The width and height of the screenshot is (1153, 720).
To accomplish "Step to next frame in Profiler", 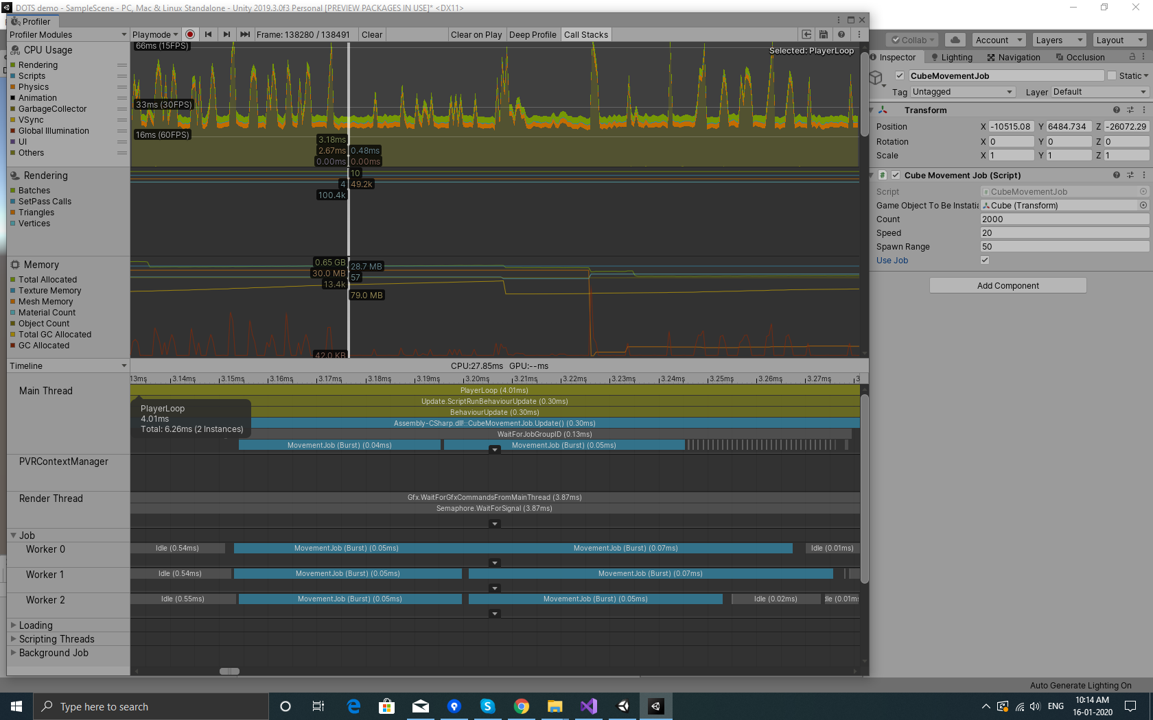I will click(x=226, y=34).
